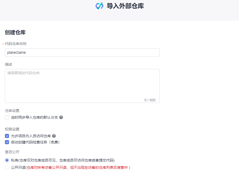This screenshot has height=176, width=239.
Task: Click the 0 / 500 character counter
Action: [x=150, y=100]
